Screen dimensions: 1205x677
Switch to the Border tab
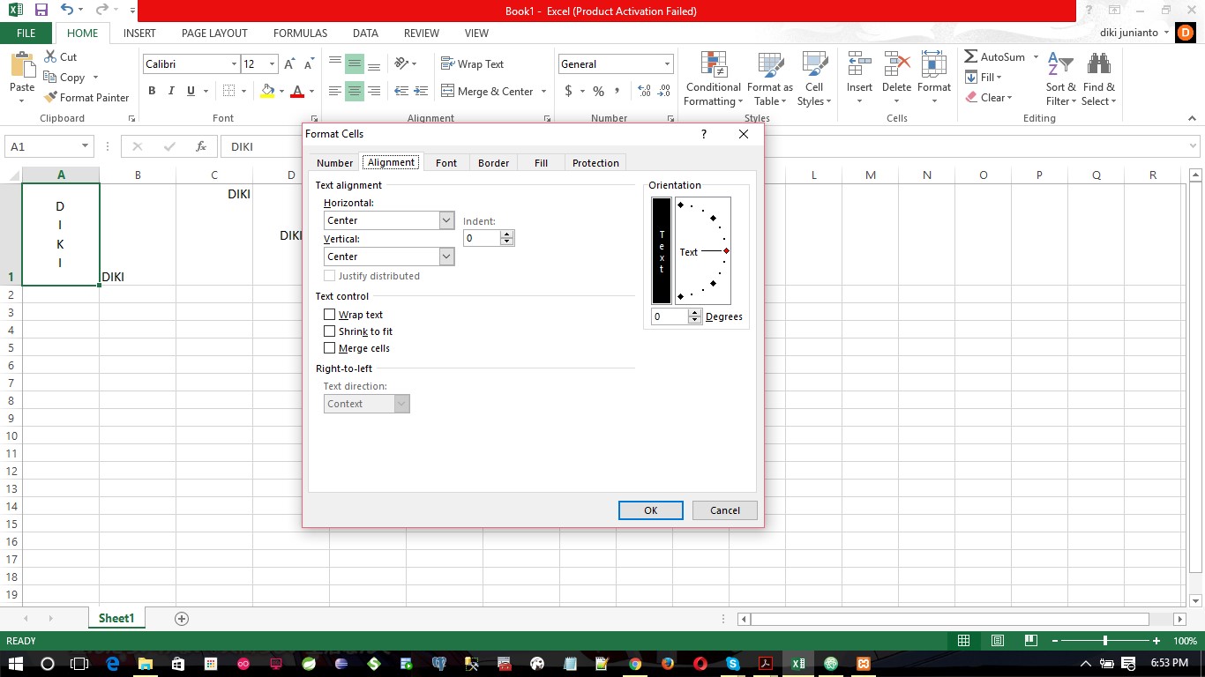tap(493, 162)
